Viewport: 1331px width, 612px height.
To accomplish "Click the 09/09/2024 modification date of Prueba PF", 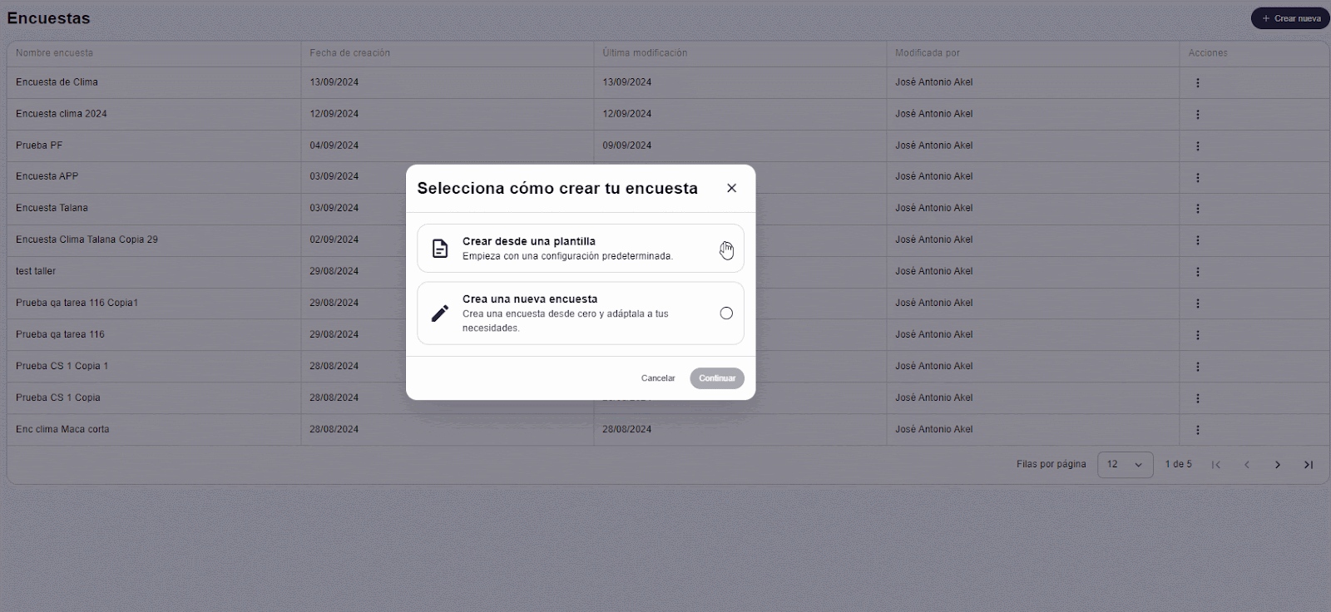I will coord(627,146).
